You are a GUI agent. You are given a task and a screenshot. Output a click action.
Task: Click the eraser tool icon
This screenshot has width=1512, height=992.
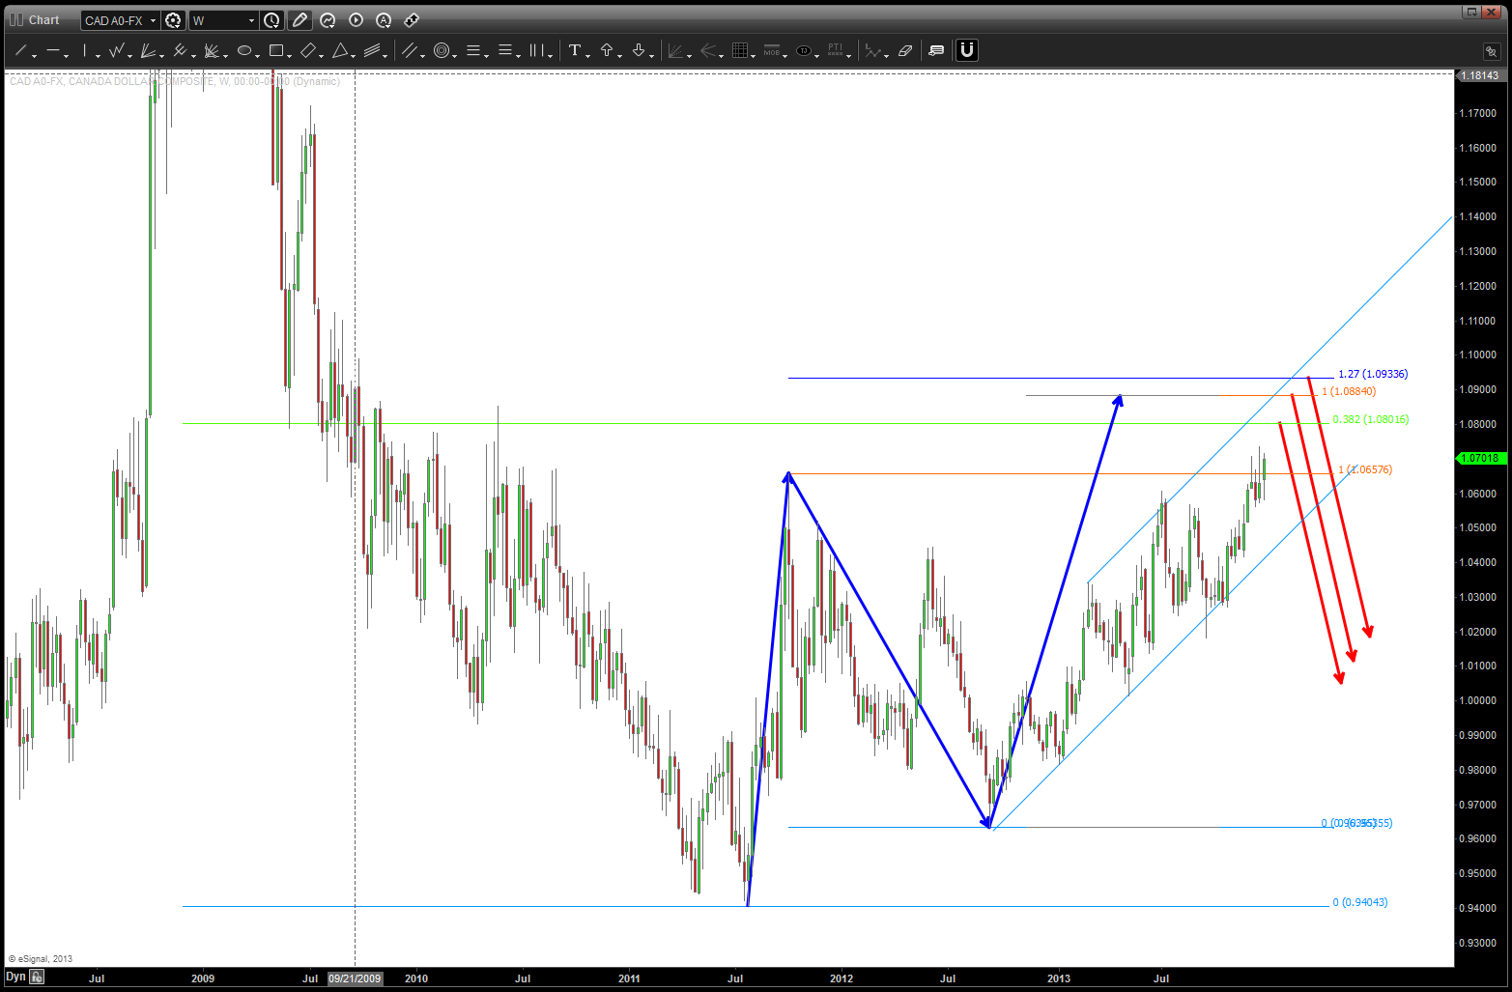pos(905,50)
